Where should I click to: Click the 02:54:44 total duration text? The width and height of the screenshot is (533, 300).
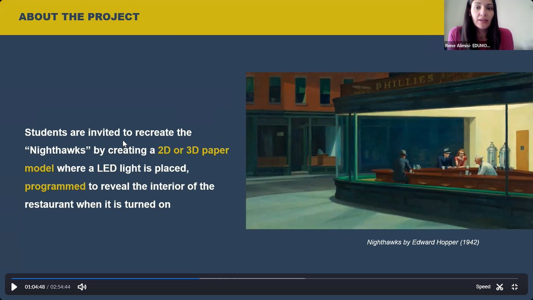pos(60,287)
